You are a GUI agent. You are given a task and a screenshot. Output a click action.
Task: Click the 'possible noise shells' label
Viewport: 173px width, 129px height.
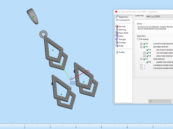165,62
